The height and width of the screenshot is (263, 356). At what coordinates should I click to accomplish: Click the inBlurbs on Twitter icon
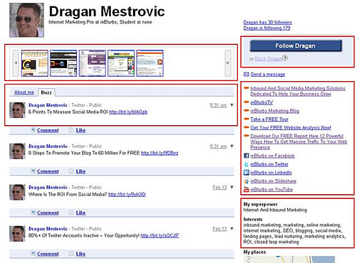(x=246, y=164)
